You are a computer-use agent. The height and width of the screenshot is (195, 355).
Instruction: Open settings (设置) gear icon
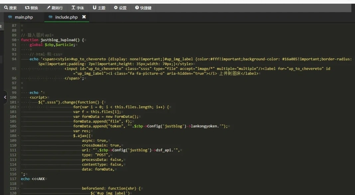[116, 8]
